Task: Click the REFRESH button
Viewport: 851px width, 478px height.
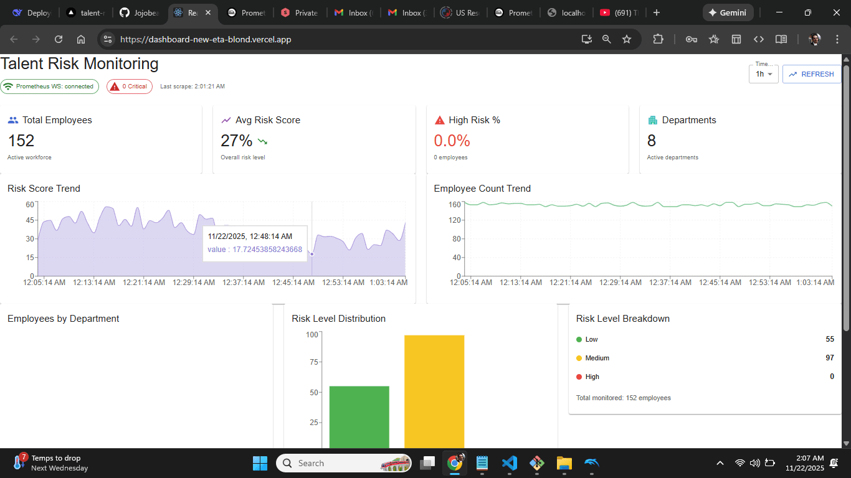Action: [x=811, y=73]
